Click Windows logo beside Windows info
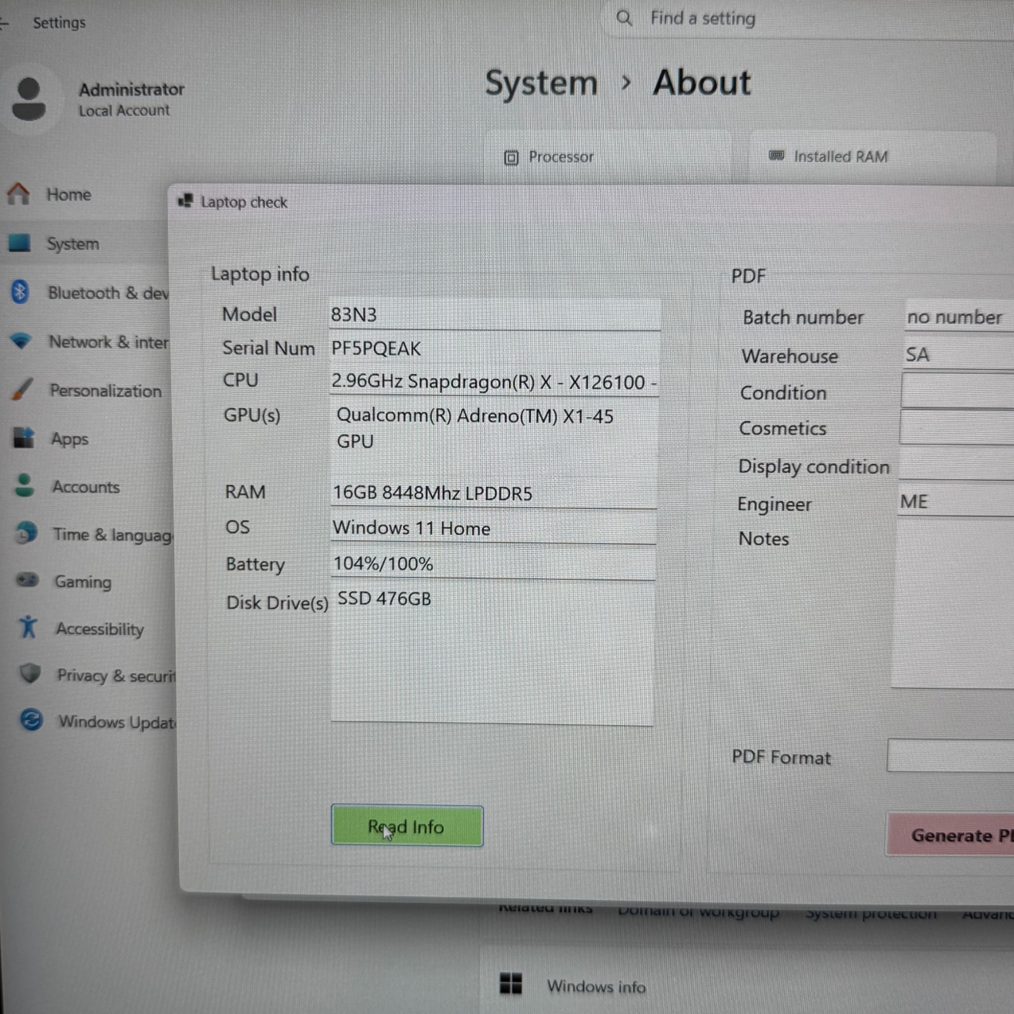This screenshot has width=1014, height=1014. coord(511,984)
